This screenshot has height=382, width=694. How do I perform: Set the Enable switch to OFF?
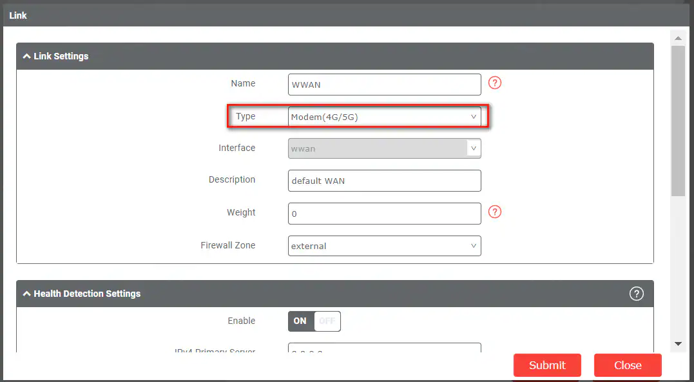point(327,321)
